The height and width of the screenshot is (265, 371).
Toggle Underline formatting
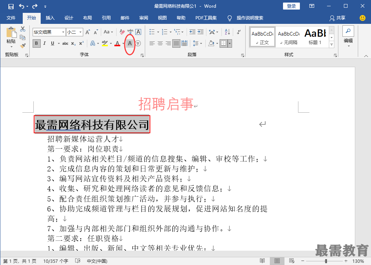tap(52, 43)
